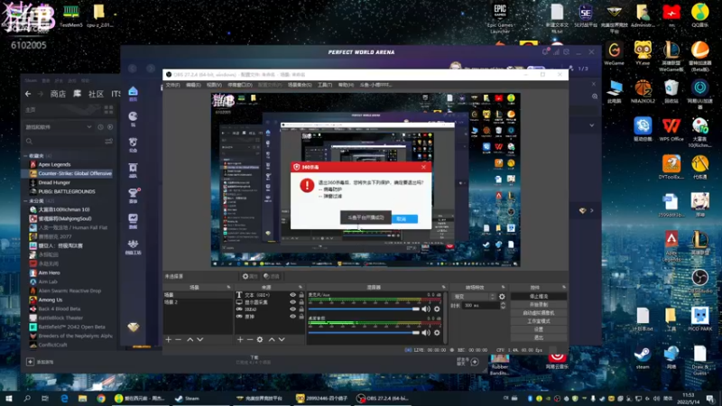Image resolution: width=722 pixels, height=406 pixels.
Task: Open 文件(F) menu in OBS
Action: [172, 85]
